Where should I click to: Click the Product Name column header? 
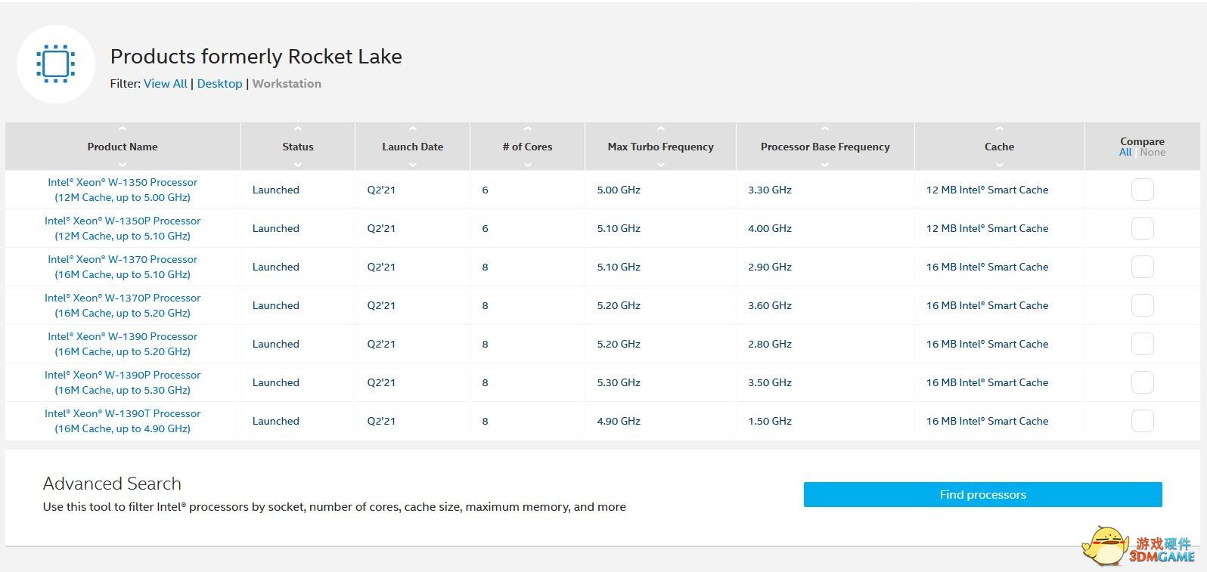[x=123, y=147]
